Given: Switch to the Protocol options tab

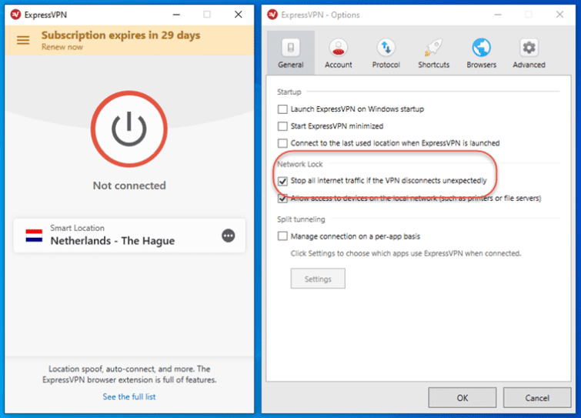Looking at the screenshot, I should click(x=386, y=52).
